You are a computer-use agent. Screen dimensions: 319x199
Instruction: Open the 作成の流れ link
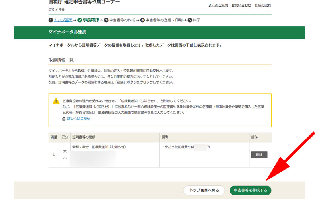[263, 5]
